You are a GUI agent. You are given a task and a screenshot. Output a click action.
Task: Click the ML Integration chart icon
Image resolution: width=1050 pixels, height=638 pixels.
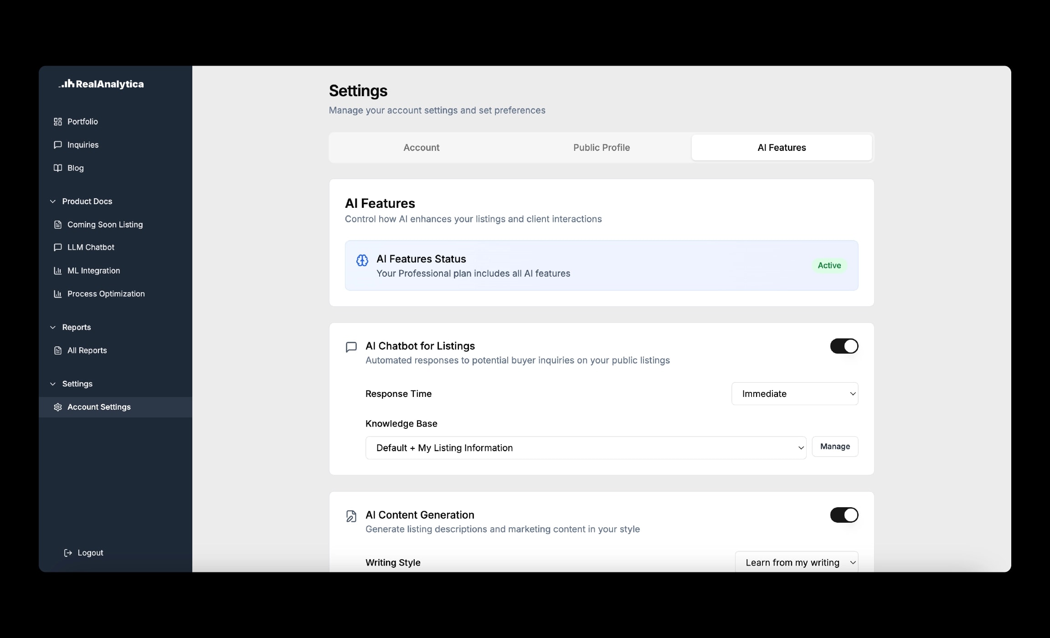point(58,271)
